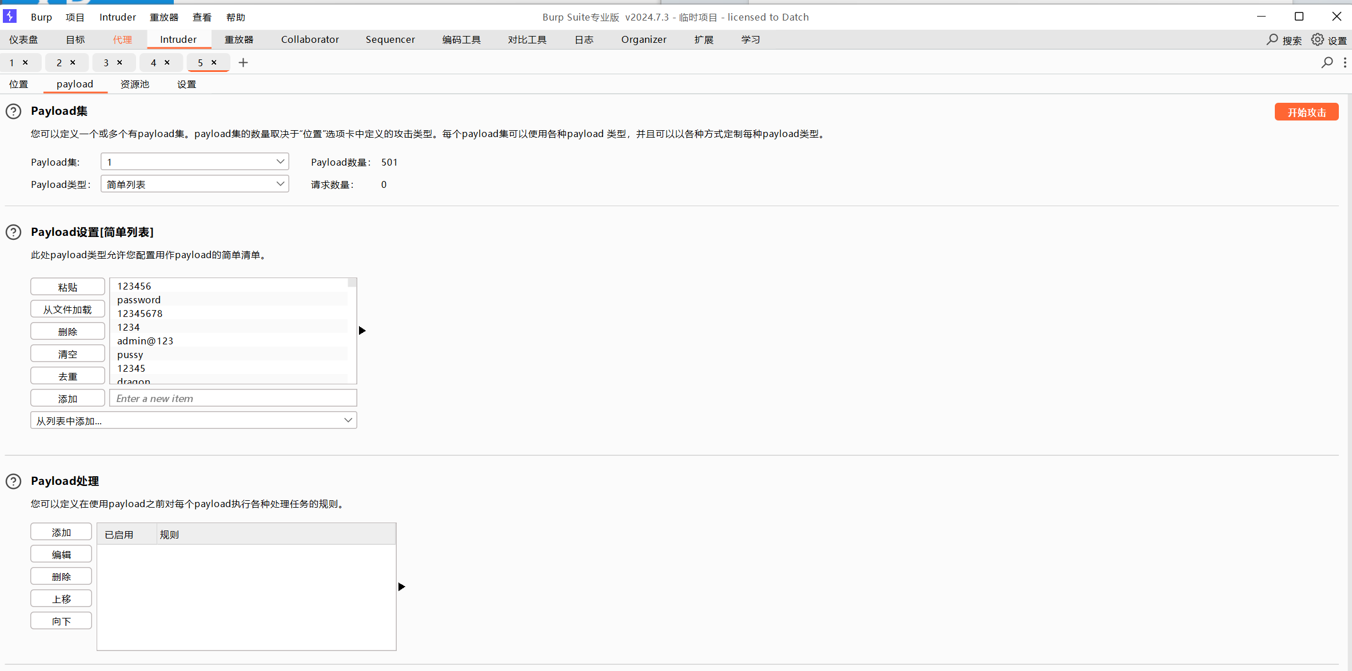Open the Burp menu
This screenshot has height=671, width=1352.
click(41, 17)
